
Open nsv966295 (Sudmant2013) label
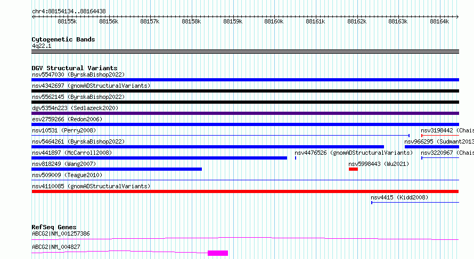[439, 141]
